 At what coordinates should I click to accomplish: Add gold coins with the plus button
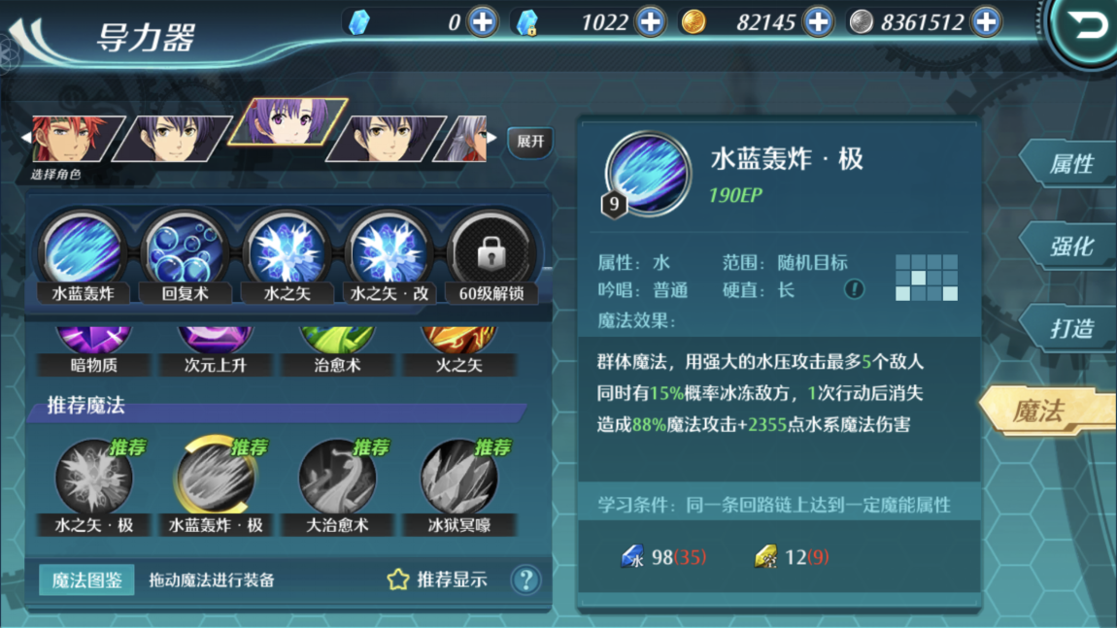click(x=819, y=22)
